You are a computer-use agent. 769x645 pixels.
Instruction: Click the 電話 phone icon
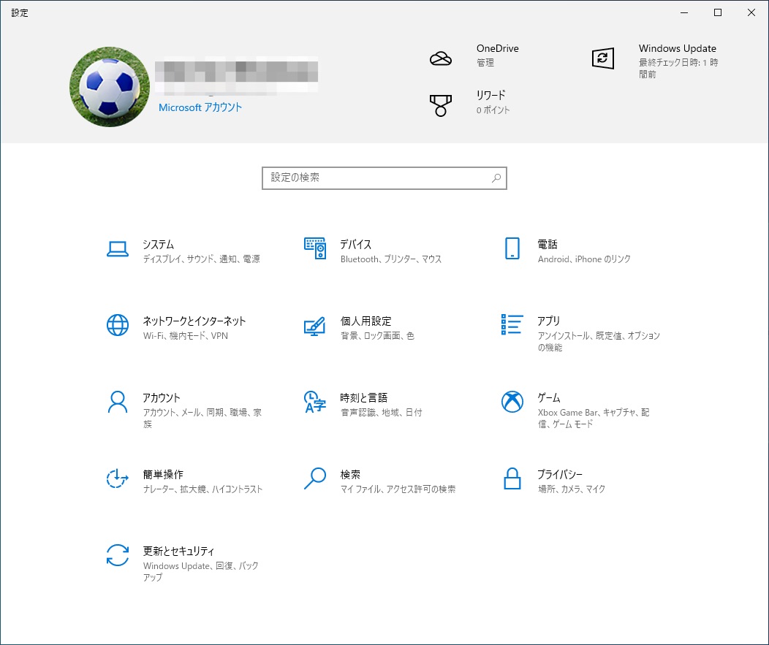pos(512,248)
